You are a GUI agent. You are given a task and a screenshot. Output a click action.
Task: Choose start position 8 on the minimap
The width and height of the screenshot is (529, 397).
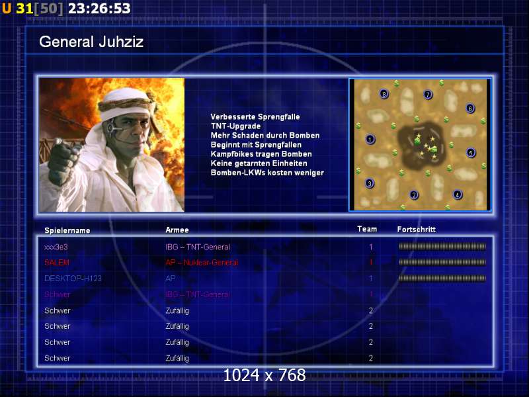point(384,94)
